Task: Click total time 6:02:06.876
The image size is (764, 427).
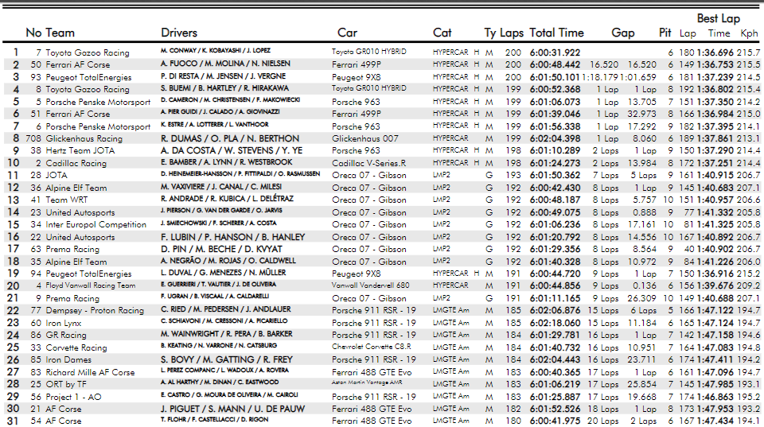Action: click(555, 311)
